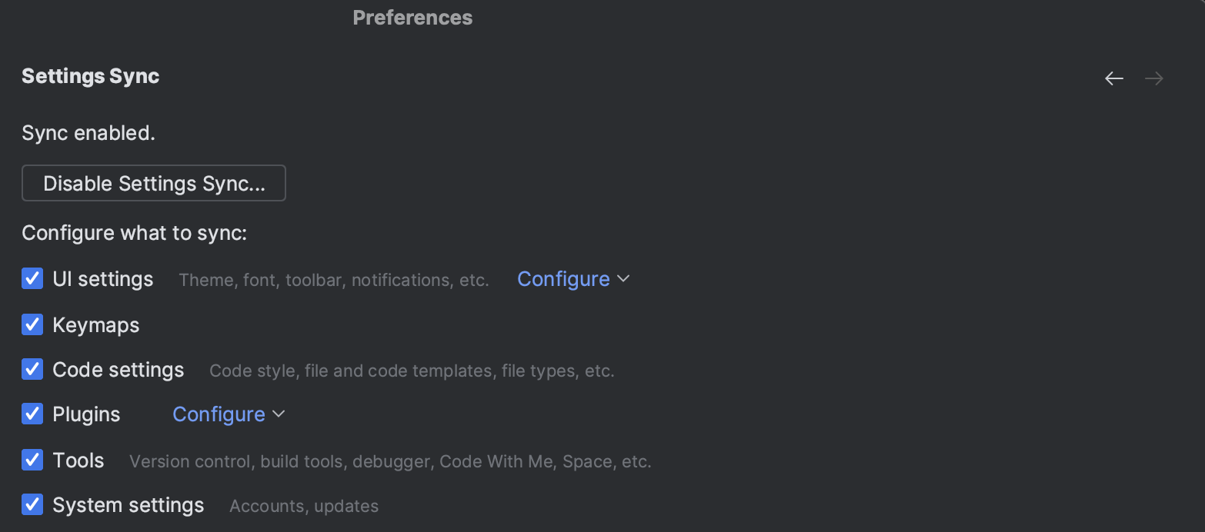Click the 'UI settings' label text

tap(103, 279)
